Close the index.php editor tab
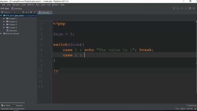 [51, 12]
